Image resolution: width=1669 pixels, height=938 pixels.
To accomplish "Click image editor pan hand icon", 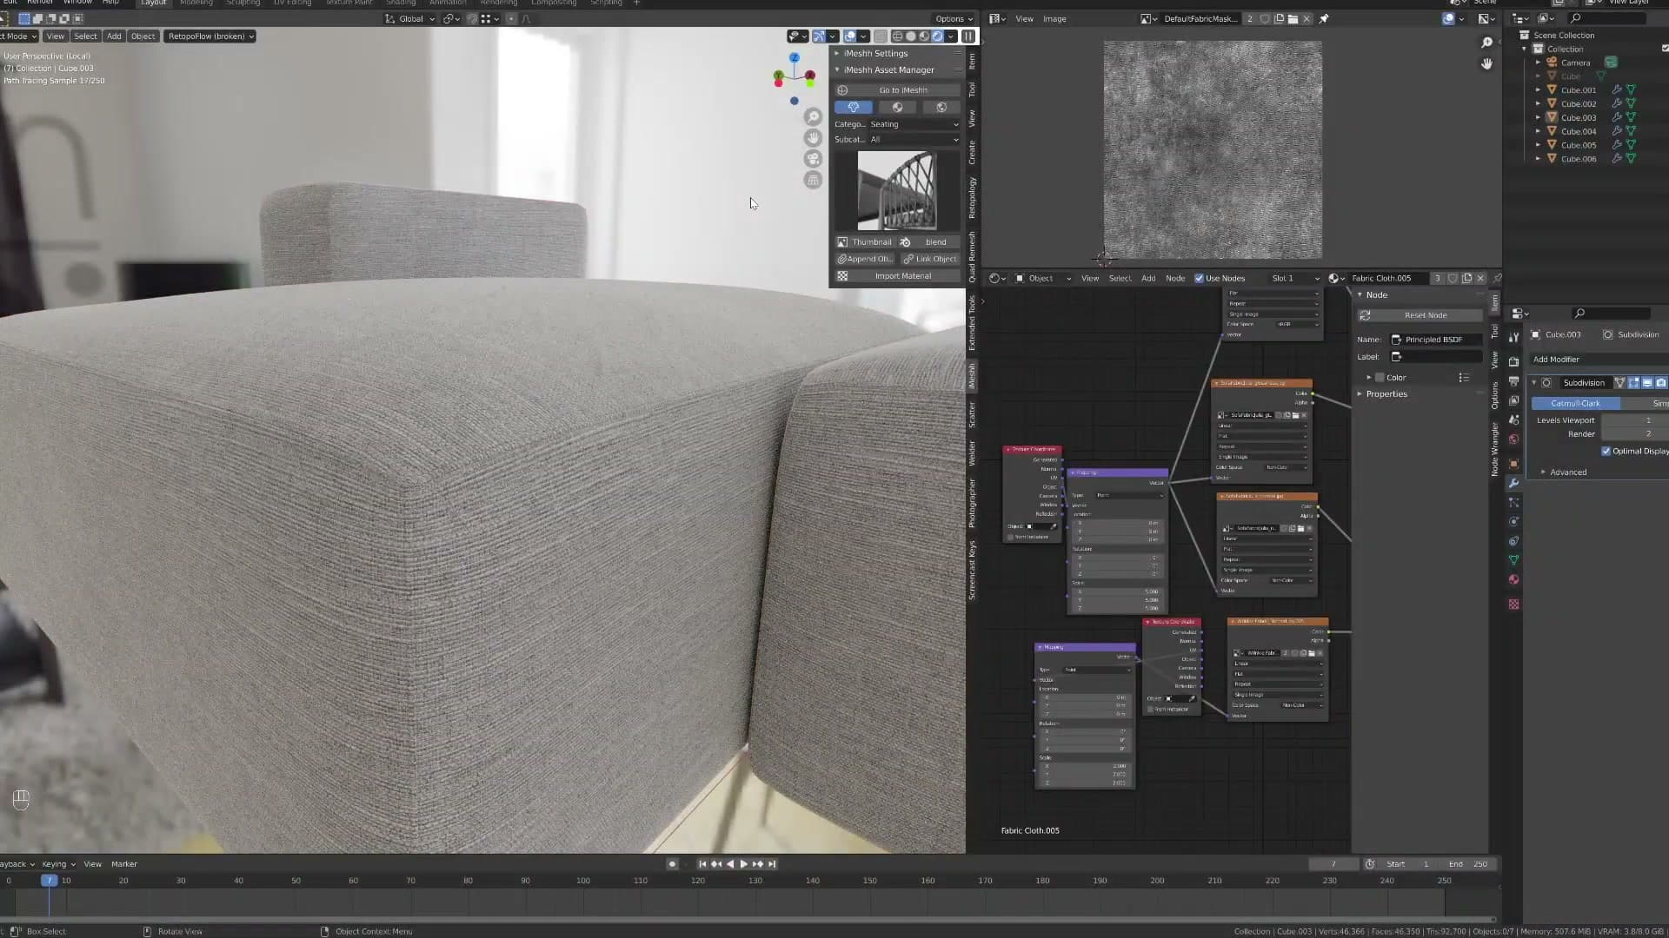I will pos(1486,63).
